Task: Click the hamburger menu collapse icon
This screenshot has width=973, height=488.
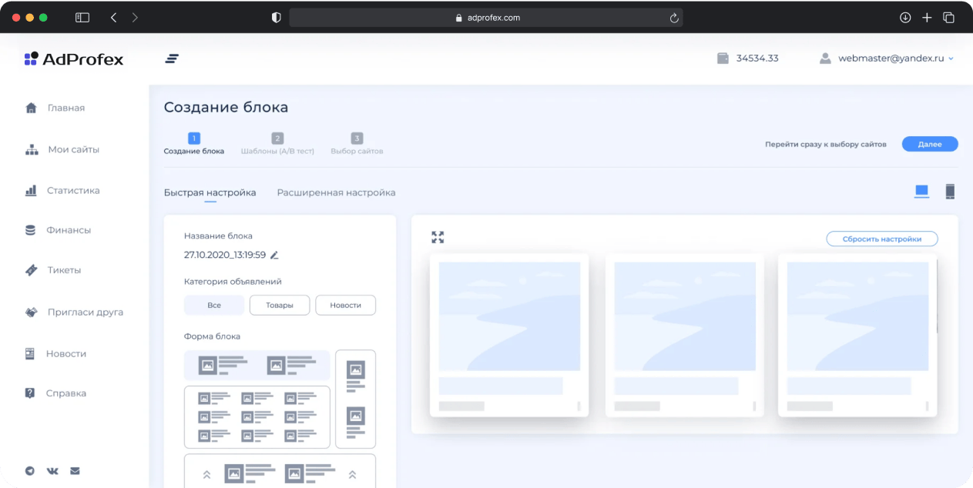Action: pyautogui.click(x=172, y=58)
